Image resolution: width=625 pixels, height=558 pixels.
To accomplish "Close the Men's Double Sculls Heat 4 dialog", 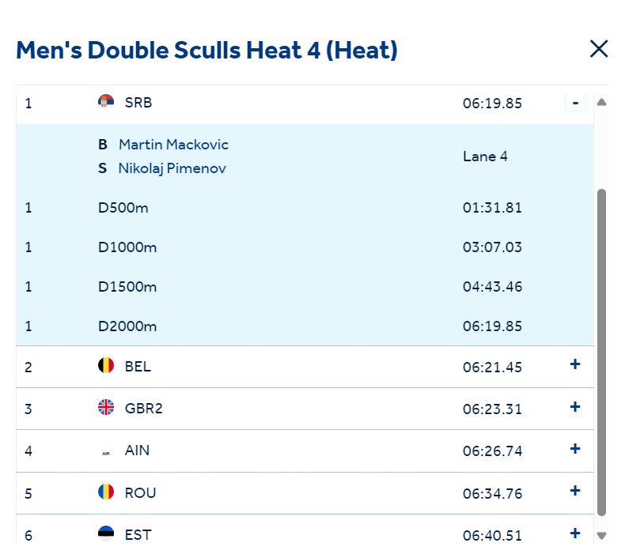I will pos(599,49).
